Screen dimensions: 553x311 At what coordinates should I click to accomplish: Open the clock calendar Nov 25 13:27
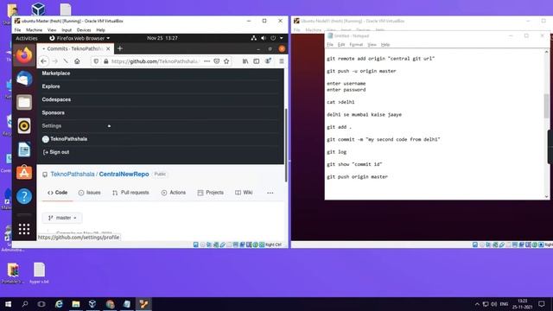tap(162, 38)
